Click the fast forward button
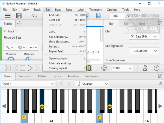 [x=37, y=68]
